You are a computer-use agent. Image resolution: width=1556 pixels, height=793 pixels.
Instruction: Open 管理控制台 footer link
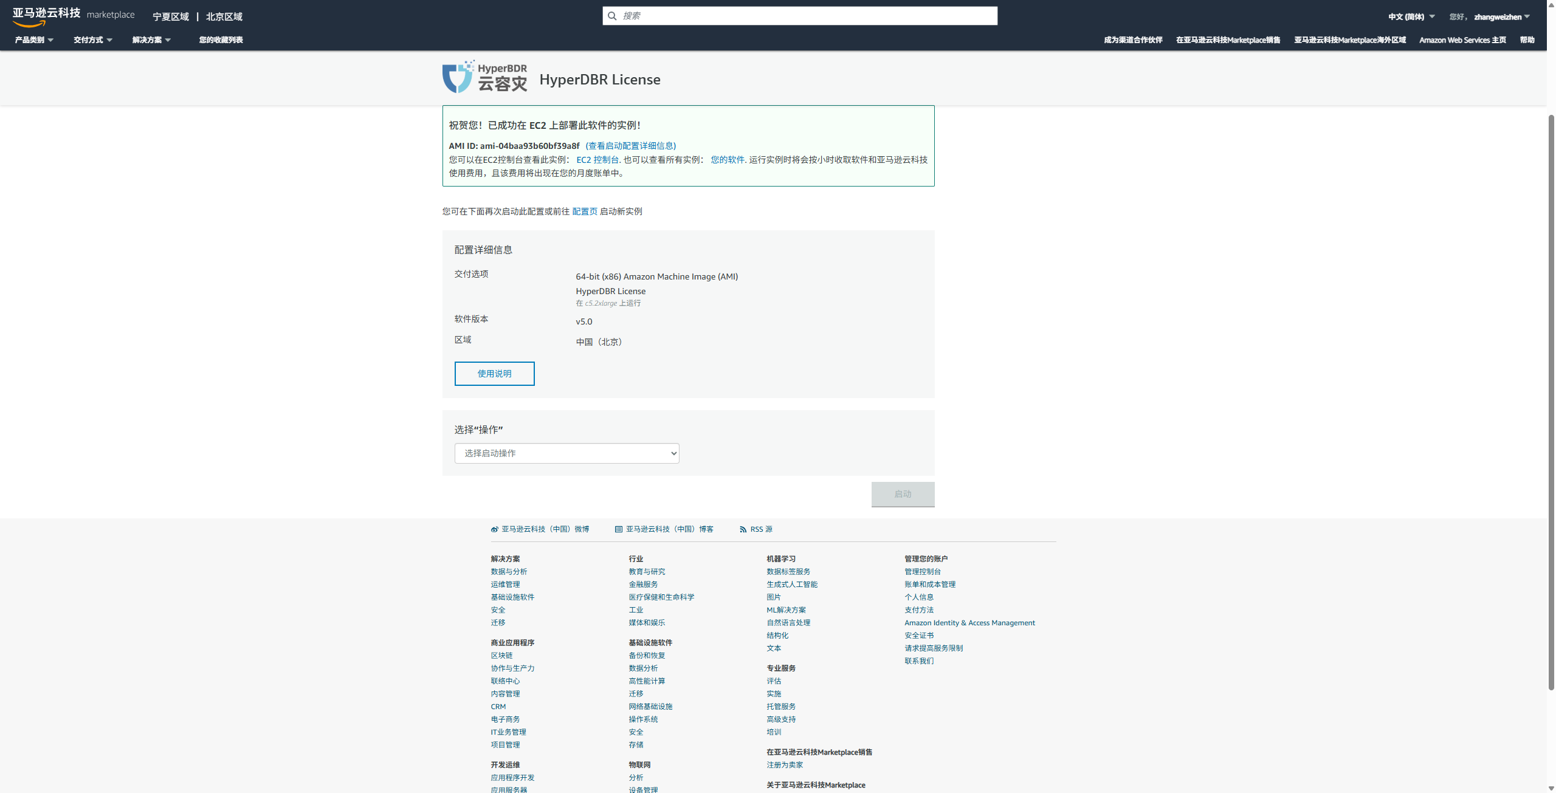[x=923, y=572]
